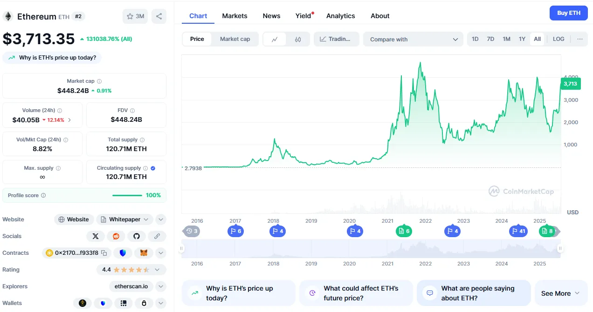This screenshot has width=593, height=312.
Task: Open the X (Twitter) social link
Action: point(96,236)
